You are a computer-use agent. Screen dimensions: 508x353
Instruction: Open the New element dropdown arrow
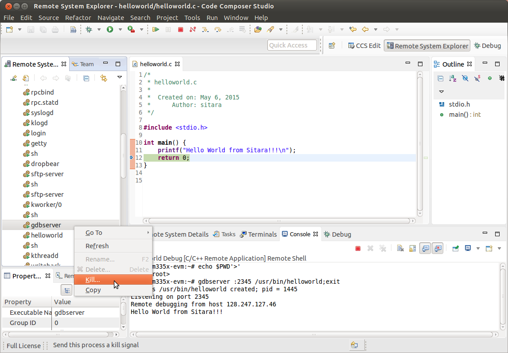pyautogui.click(x=20, y=29)
